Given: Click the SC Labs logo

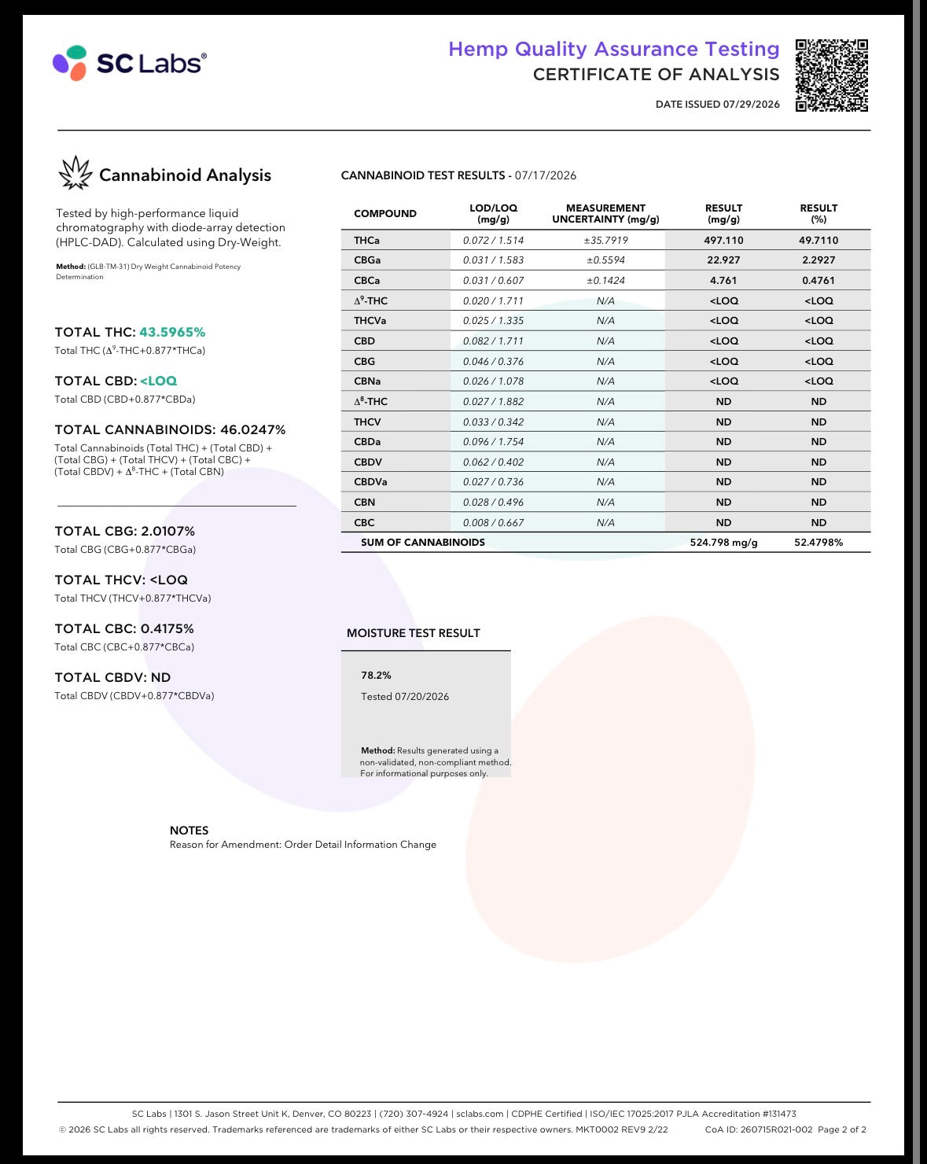Looking at the screenshot, I should click(x=130, y=63).
